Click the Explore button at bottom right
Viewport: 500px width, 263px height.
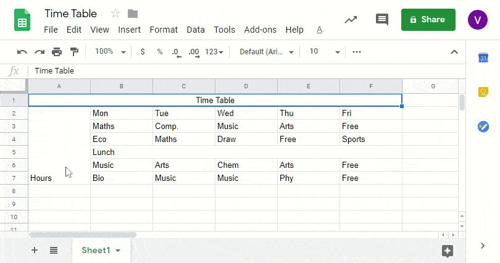pos(448,250)
